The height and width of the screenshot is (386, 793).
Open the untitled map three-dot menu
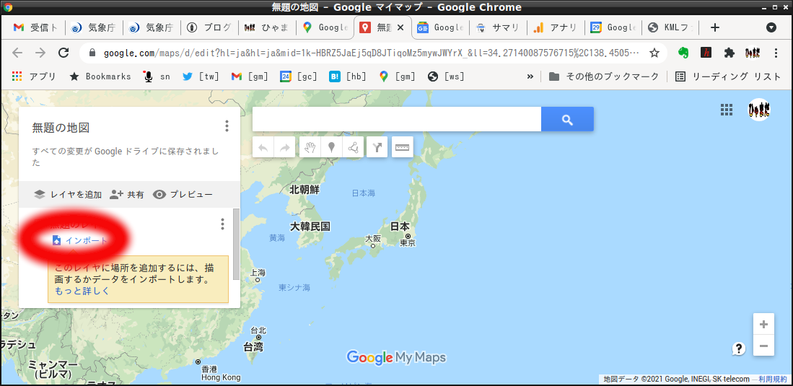pos(227,126)
